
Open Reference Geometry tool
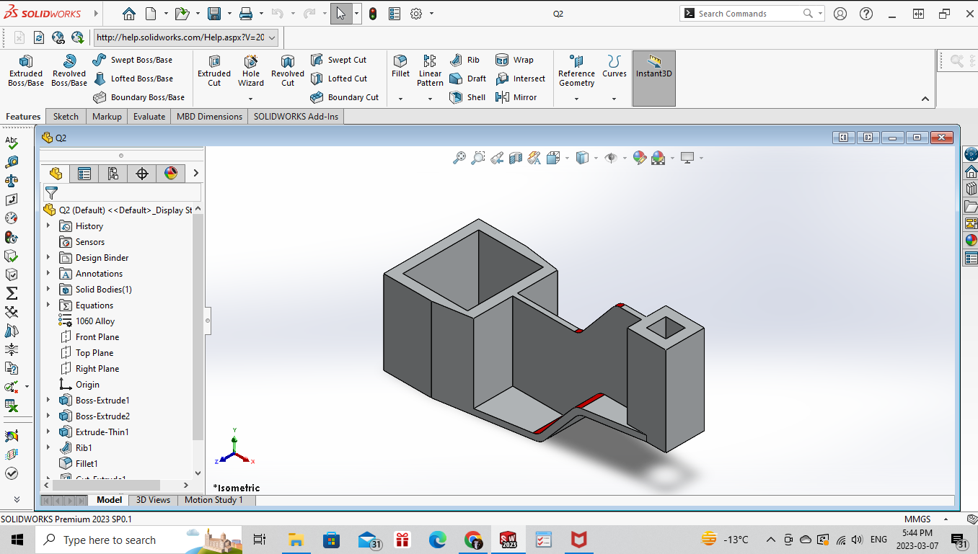click(576, 71)
